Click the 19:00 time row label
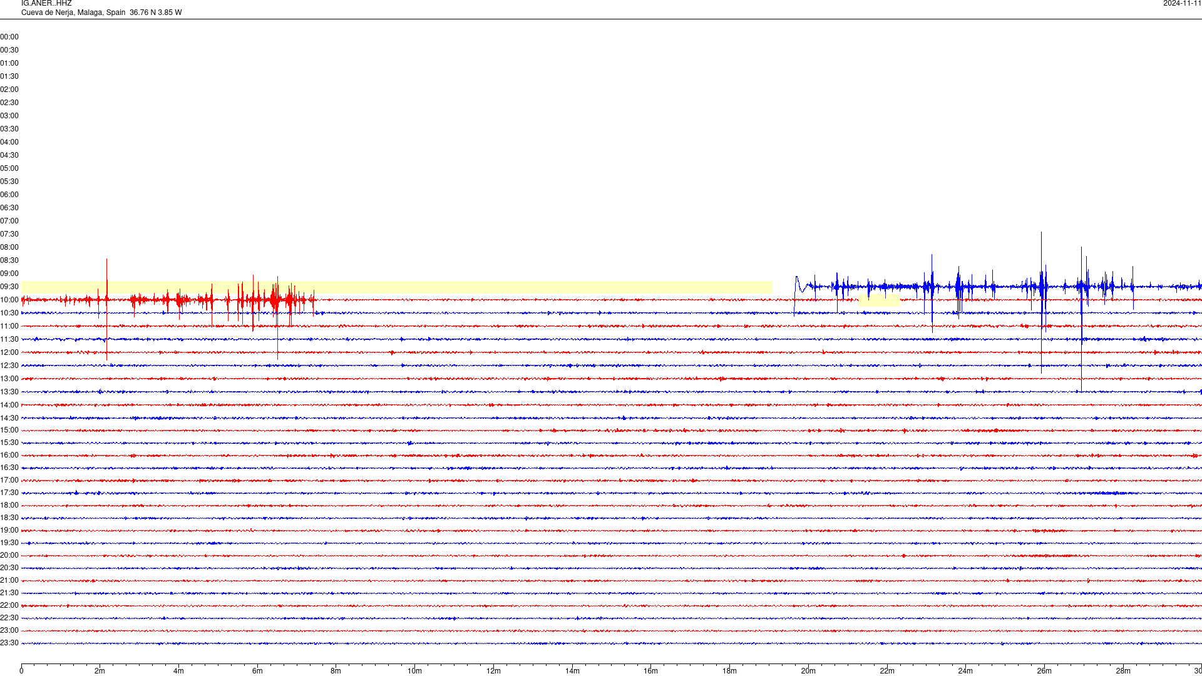Viewport: 1202px width, 676px height. (9, 530)
